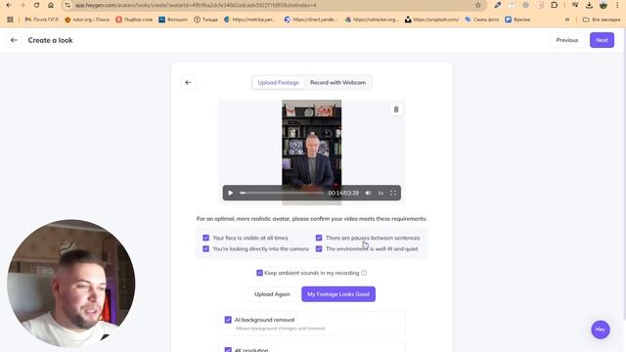This screenshot has width=626, height=352.
Task: Open the apps grid in bookmarks bar
Action: (x=10, y=20)
